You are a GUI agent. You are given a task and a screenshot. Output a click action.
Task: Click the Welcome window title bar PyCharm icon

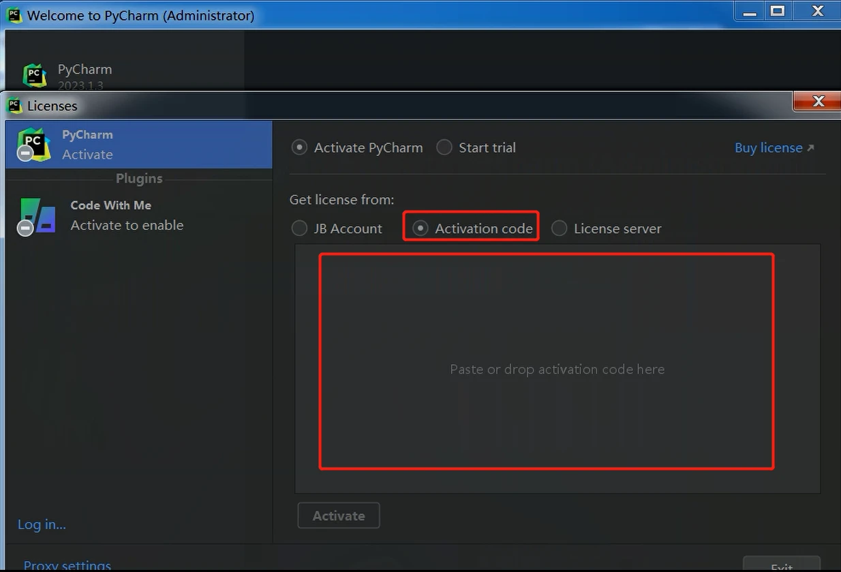tap(14, 14)
